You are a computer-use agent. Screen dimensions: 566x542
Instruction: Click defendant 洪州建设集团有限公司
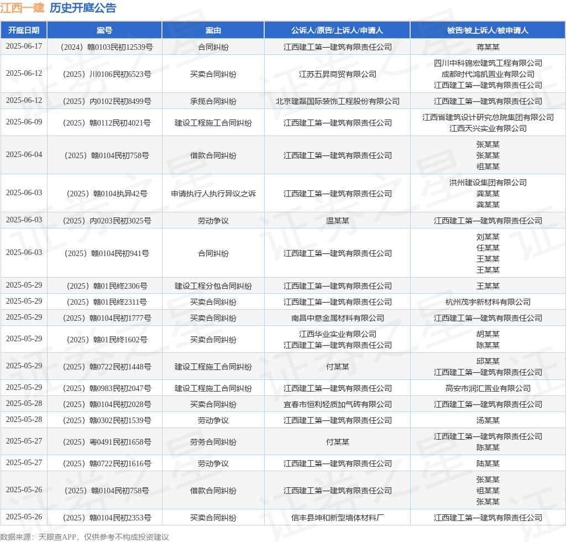click(x=488, y=183)
